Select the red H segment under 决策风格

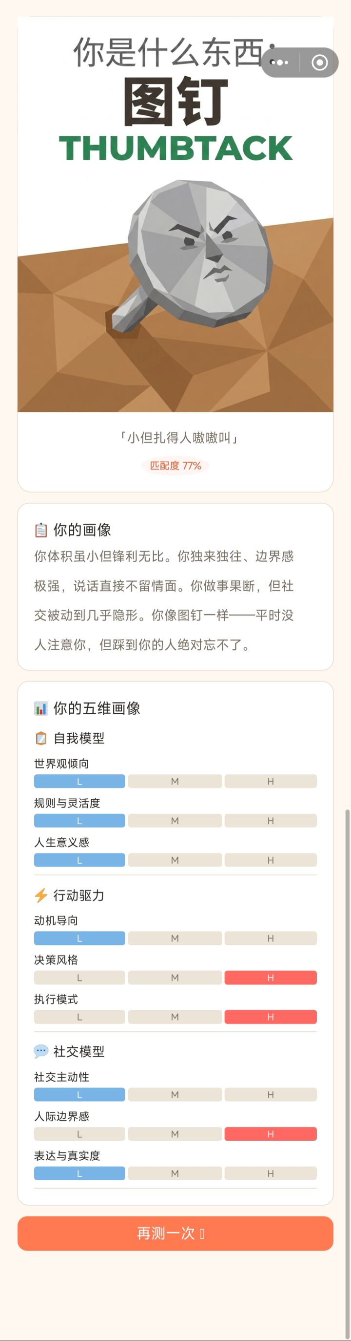pyautogui.click(x=271, y=978)
